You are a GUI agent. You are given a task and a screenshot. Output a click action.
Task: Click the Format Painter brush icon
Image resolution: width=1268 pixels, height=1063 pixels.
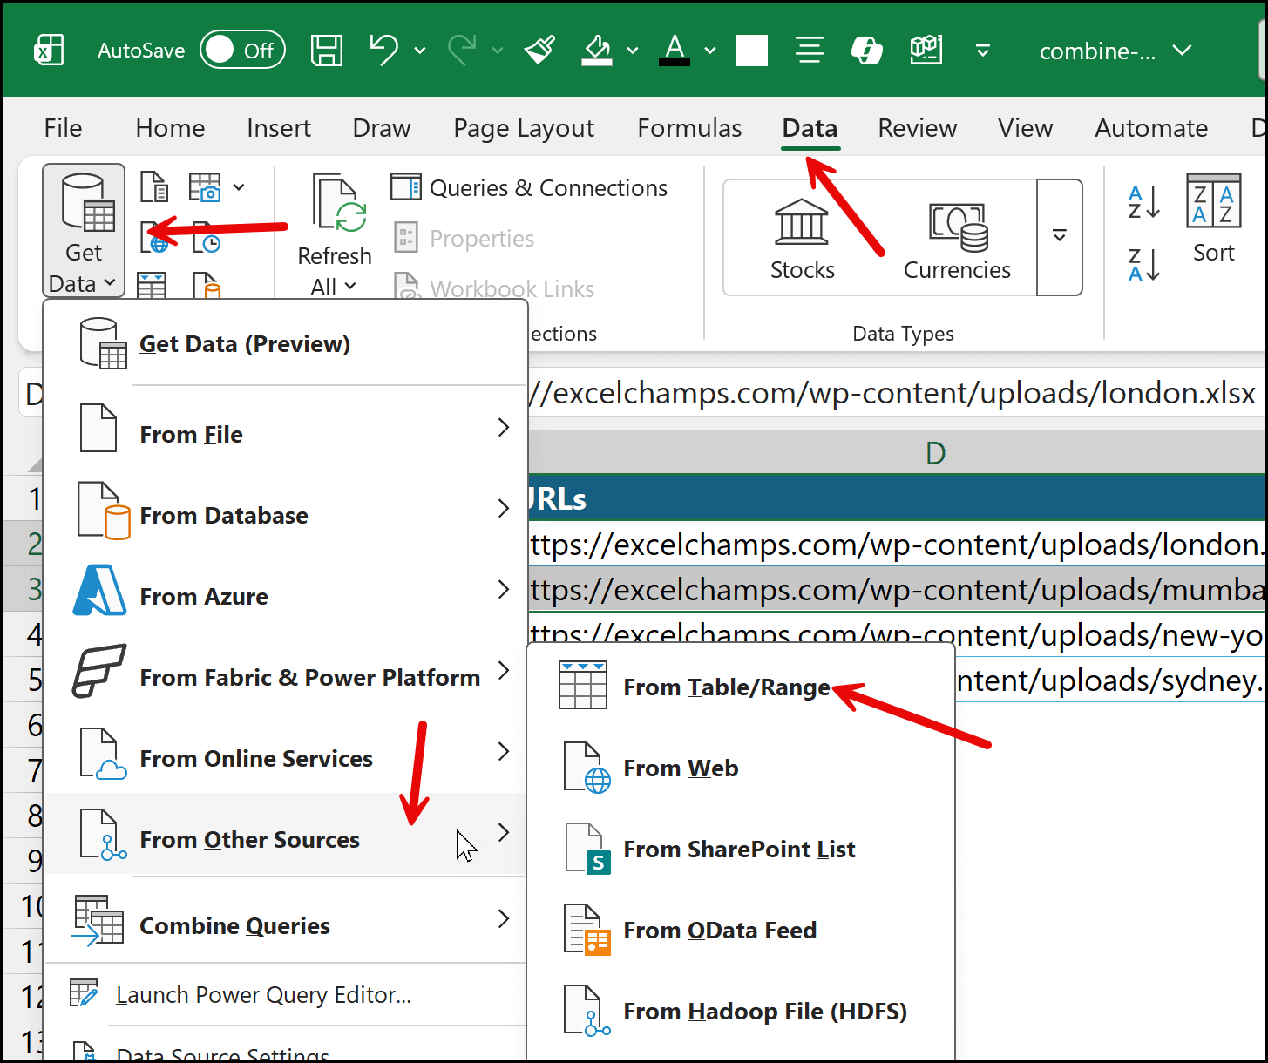coord(540,51)
